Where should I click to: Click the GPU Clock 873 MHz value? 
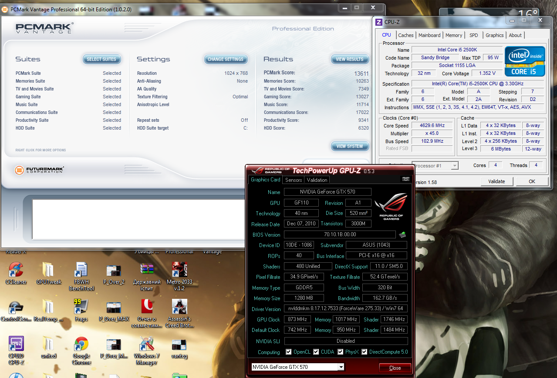pos(298,320)
